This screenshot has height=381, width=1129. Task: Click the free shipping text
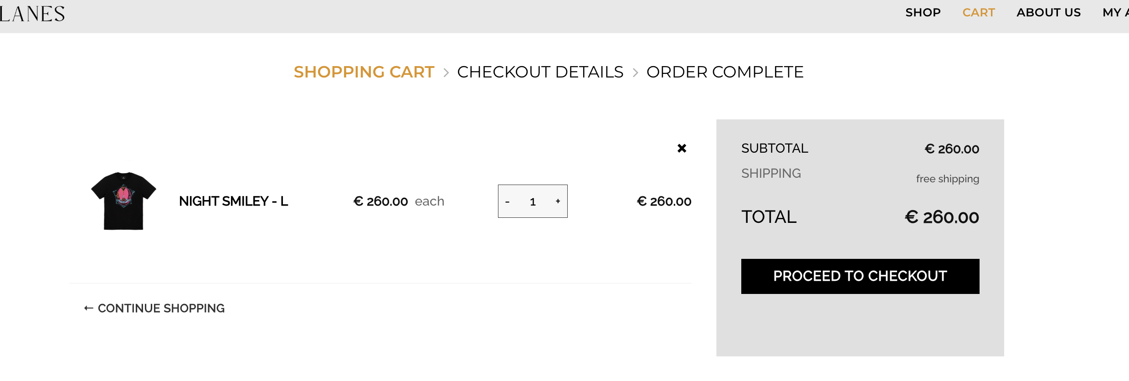click(948, 179)
